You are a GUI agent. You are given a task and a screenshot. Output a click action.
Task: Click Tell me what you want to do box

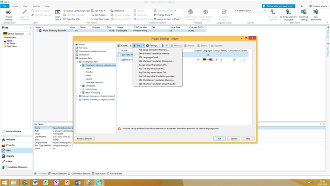coord(278,6)
